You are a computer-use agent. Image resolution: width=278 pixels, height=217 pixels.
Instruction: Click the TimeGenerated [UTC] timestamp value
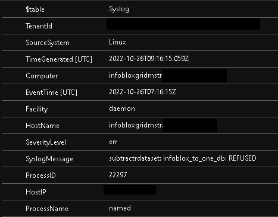click(149, 59)
